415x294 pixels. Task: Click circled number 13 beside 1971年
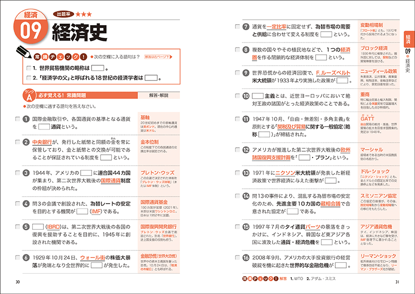[x=246, y=173]
